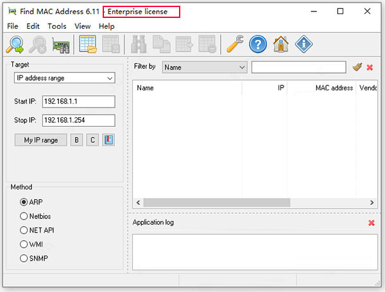Start search with magnifier arrow icon
This screenshot has width=385, height=292.
tap(15, 45)
